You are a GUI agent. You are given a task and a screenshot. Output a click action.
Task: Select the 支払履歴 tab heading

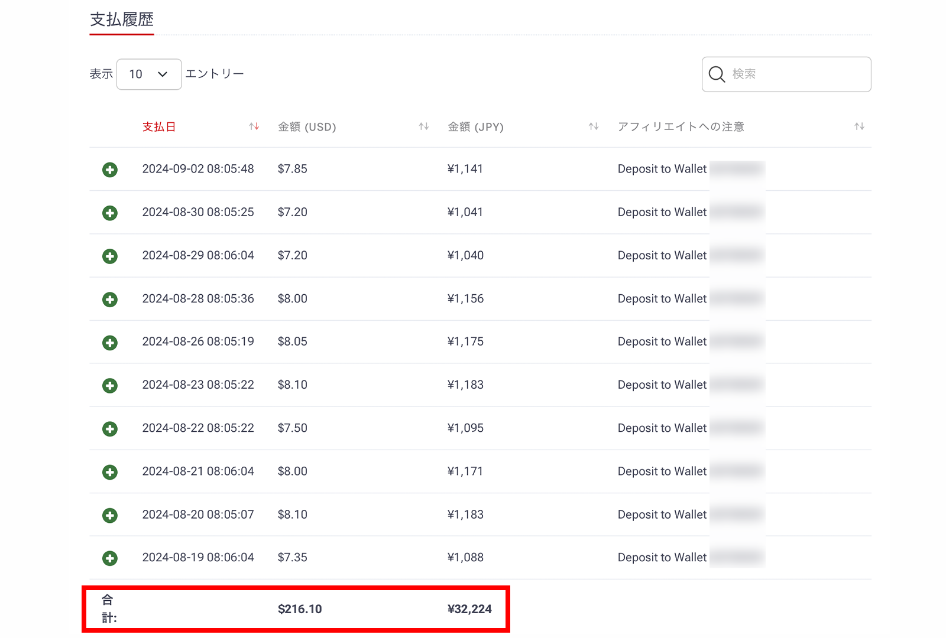(x=122, y=20)
